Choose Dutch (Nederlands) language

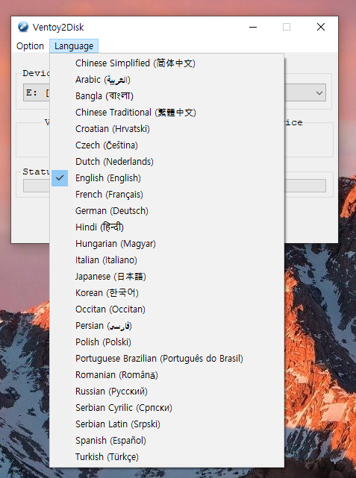167,162
